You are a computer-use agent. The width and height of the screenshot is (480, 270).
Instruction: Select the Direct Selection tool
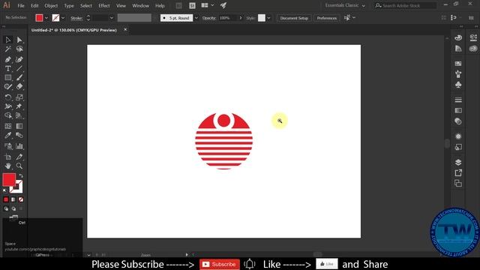point(19,40)
